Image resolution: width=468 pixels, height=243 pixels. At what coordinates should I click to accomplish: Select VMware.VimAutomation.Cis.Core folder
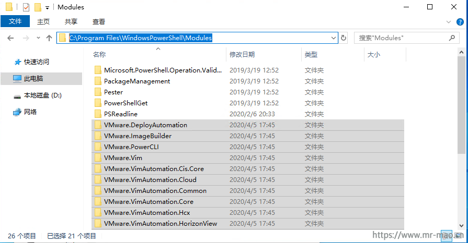click(x=248, y=169)
